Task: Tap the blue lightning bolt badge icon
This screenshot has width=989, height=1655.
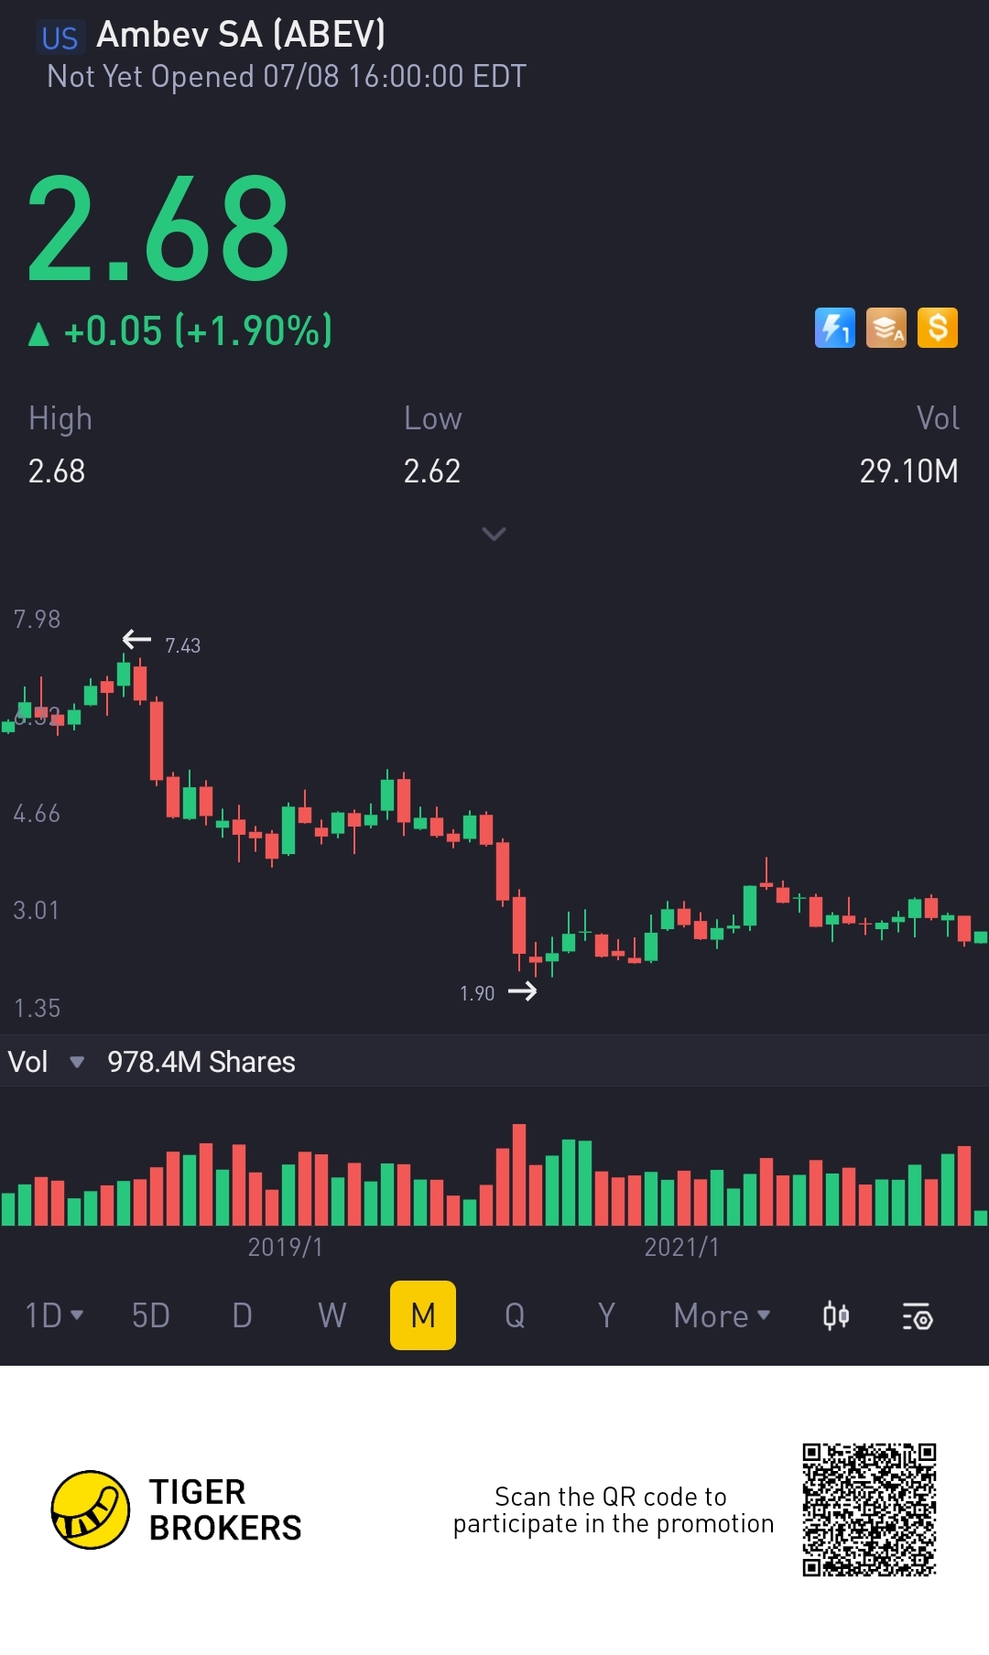Action: (x=834, y=328)
